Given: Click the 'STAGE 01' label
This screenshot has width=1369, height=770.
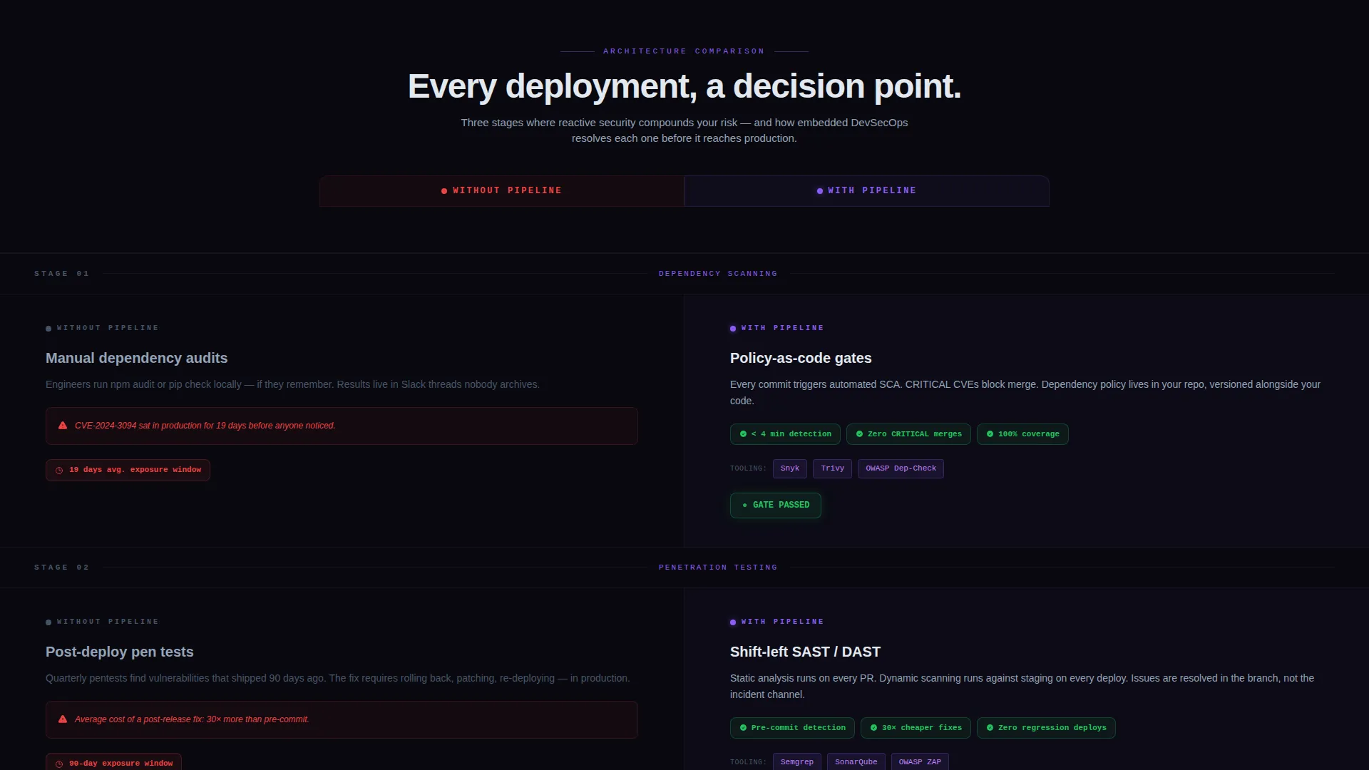Looking at the screenshot, I should 61,274.
